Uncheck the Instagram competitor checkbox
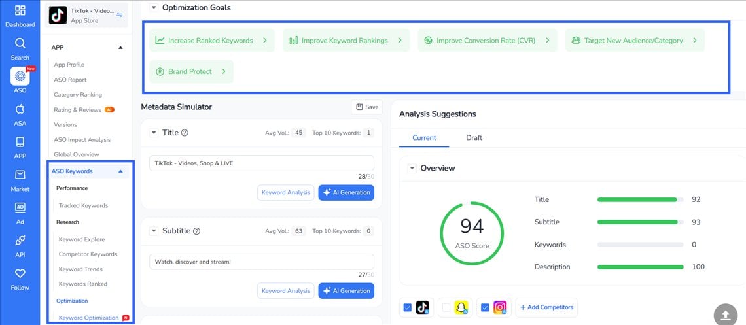Screen dimensions: 746x325 pos(485,307)
